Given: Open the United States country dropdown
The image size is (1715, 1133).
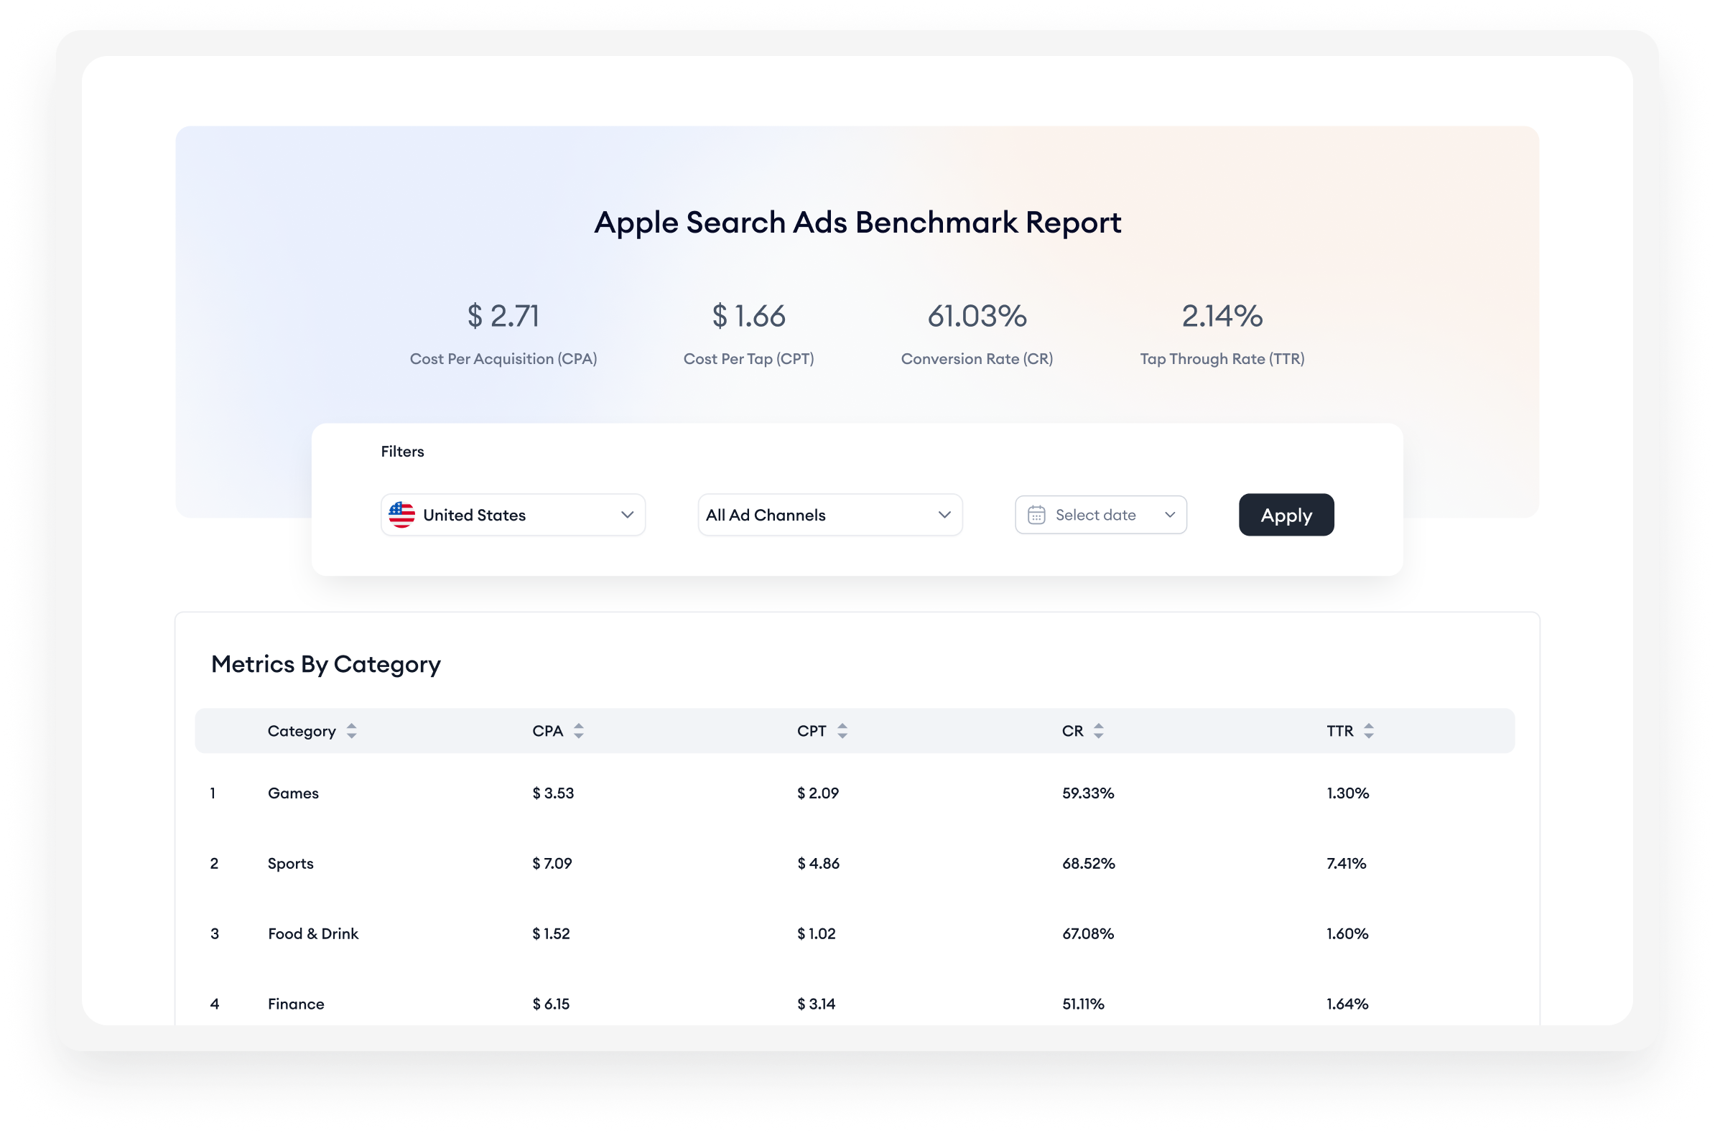Looking at the screenshot, I should coord(512,515).
